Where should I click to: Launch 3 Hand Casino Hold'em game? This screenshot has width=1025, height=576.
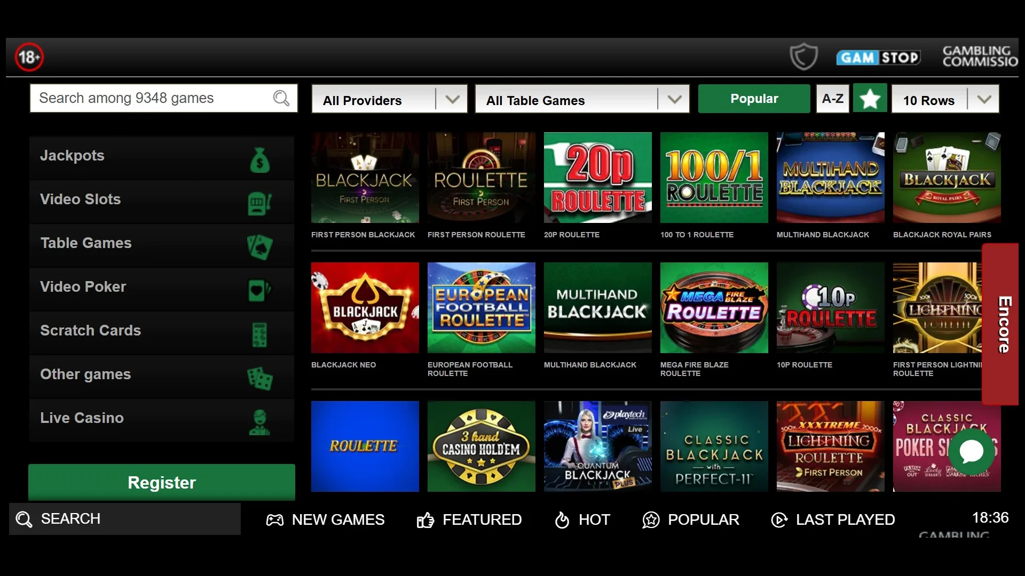click(482, 446)
